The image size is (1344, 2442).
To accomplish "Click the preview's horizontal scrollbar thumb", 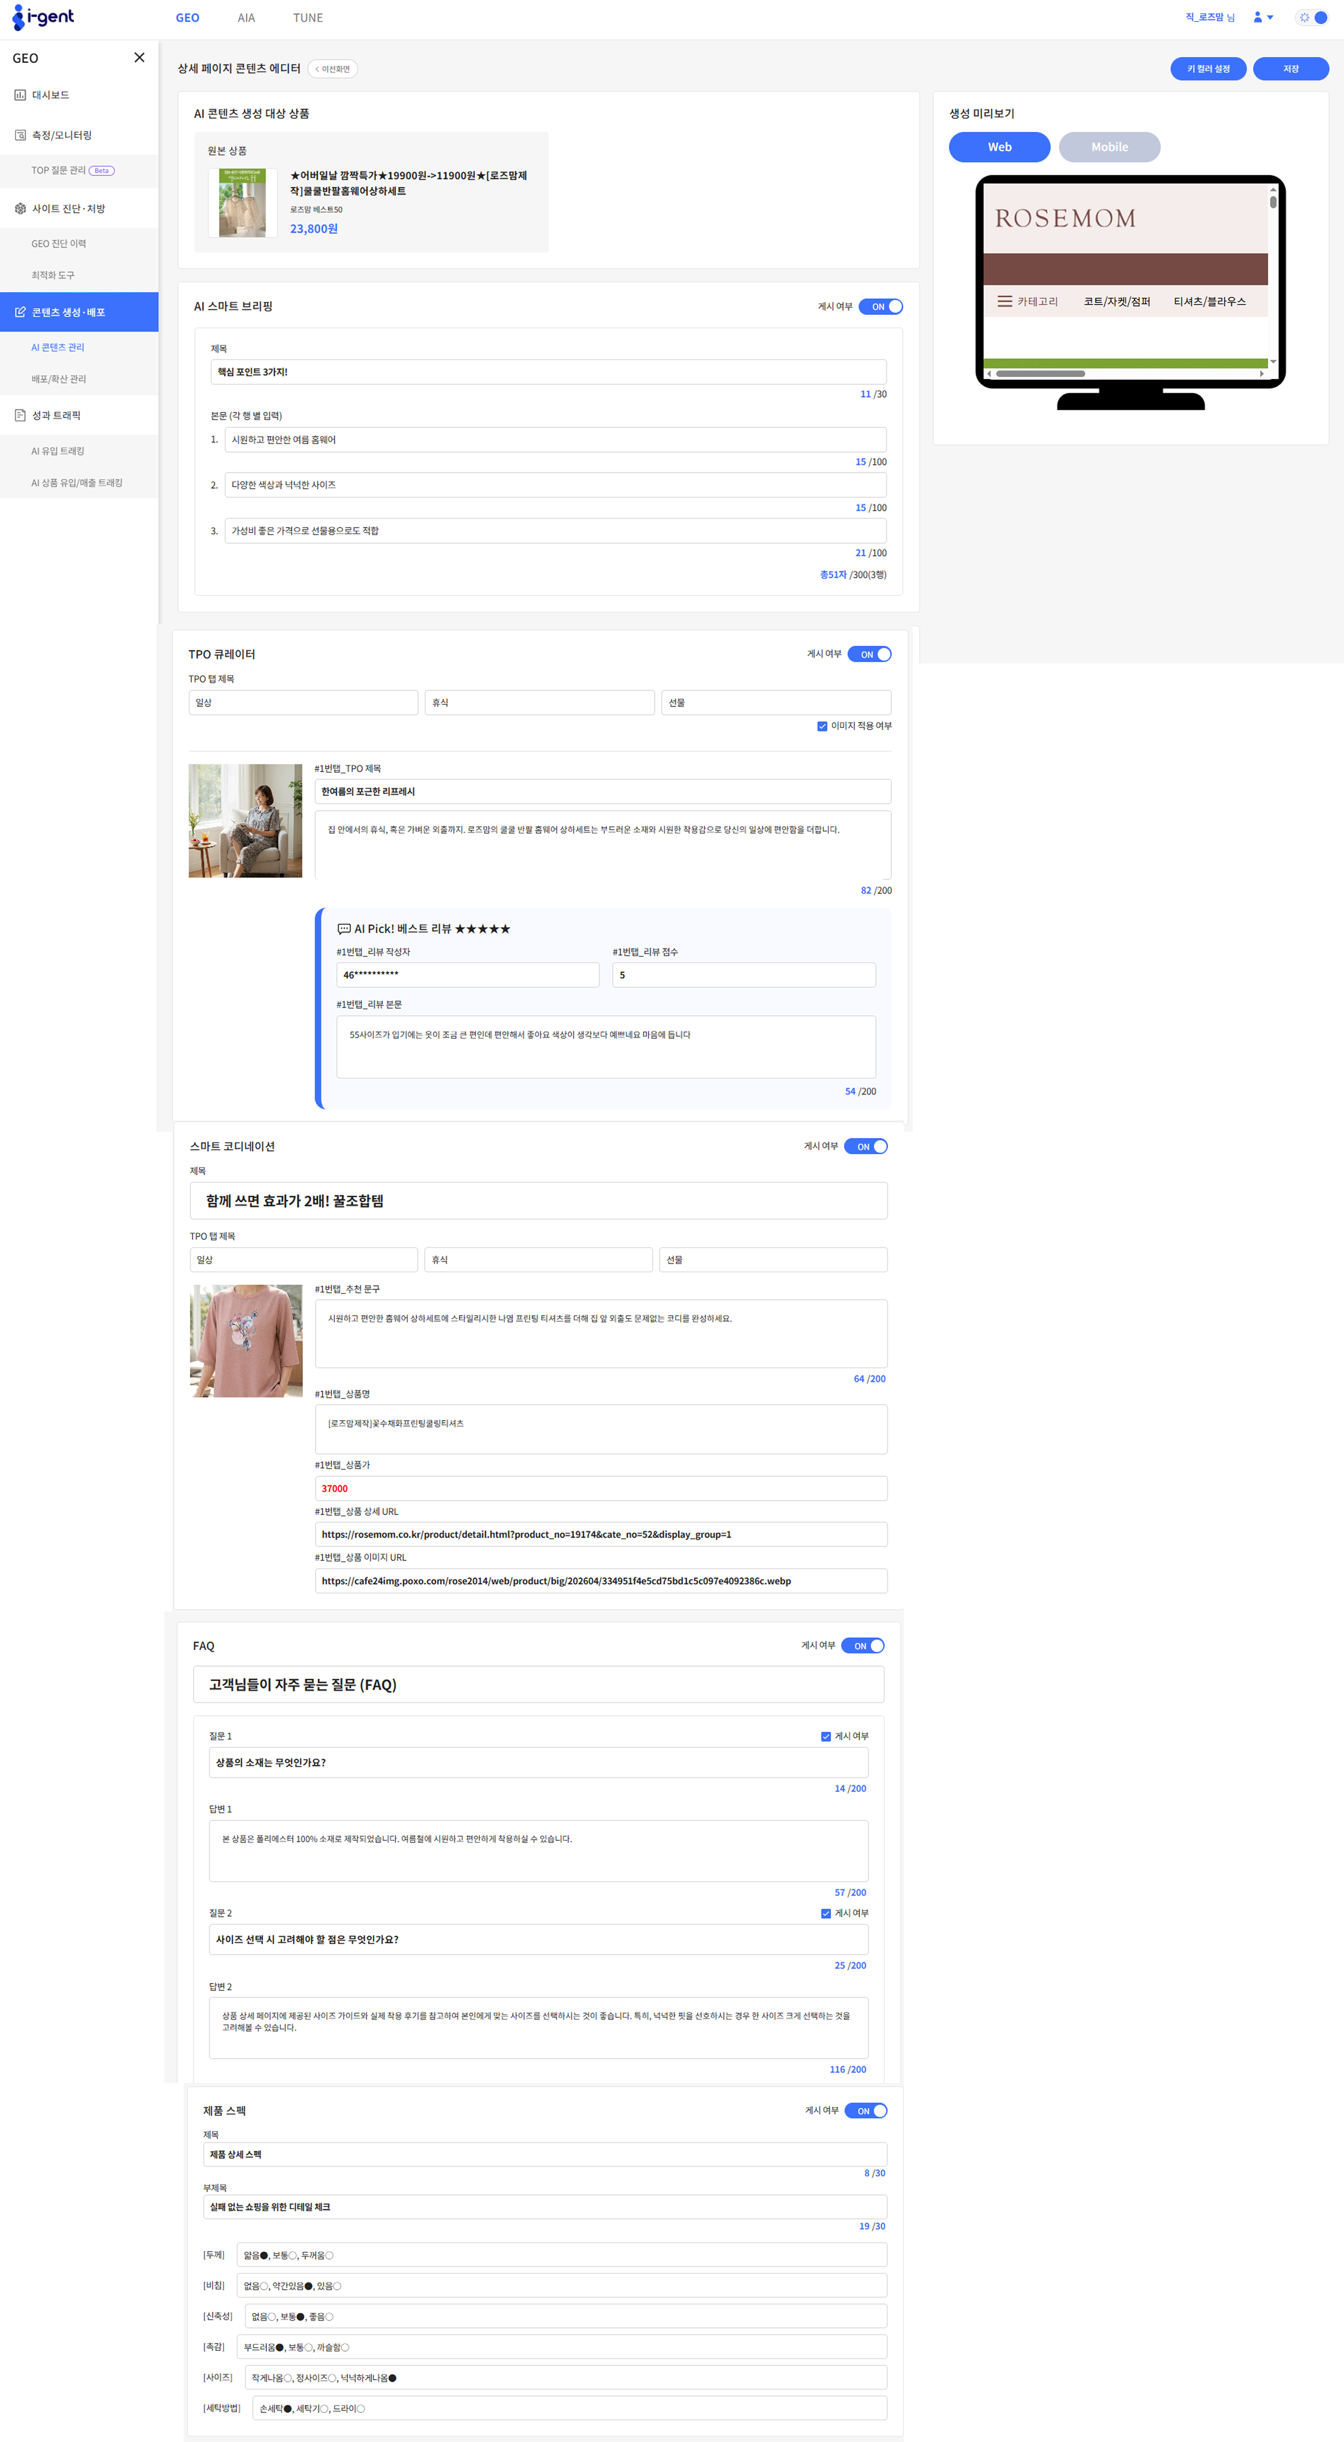I will click(x=1040, y=373).
